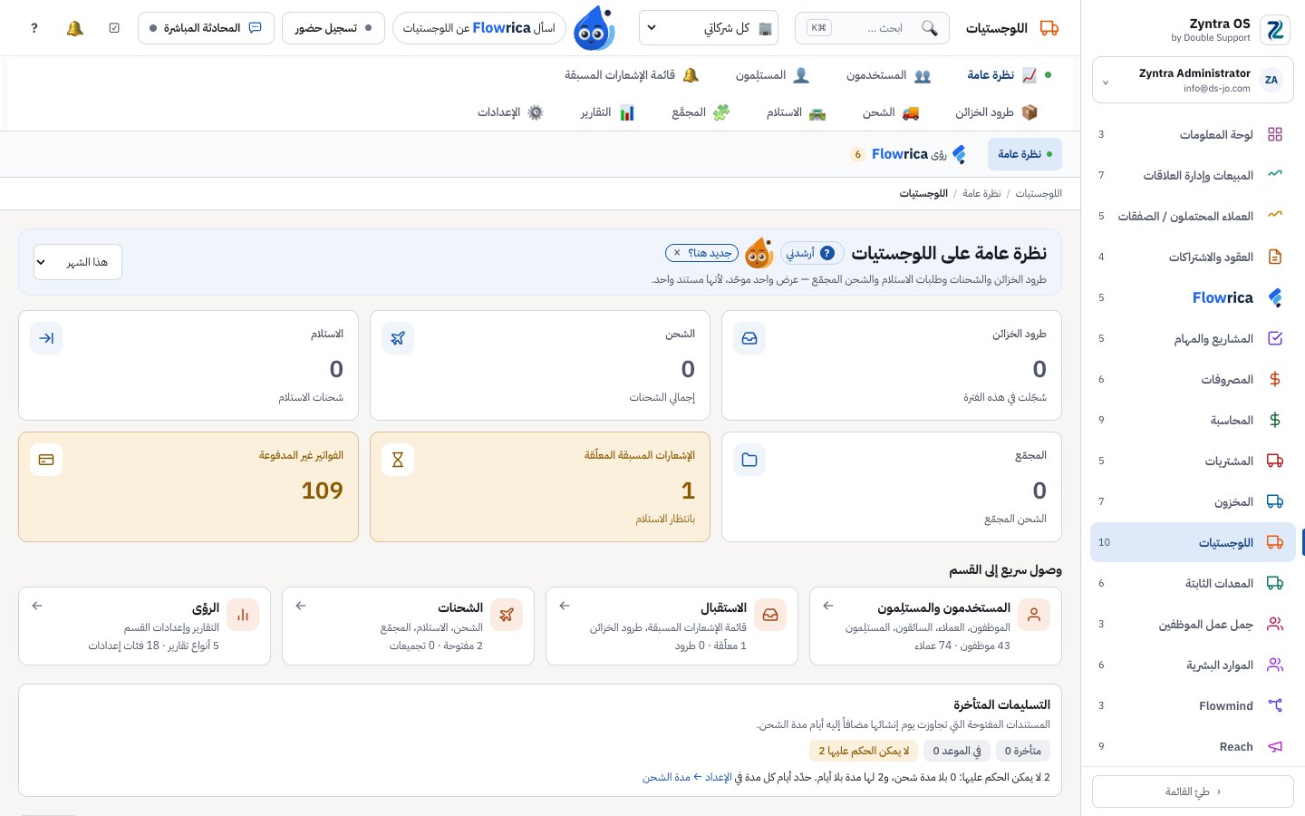Open the التقارير menu item
The image size is (1305, 816).
tap(607, 112)
